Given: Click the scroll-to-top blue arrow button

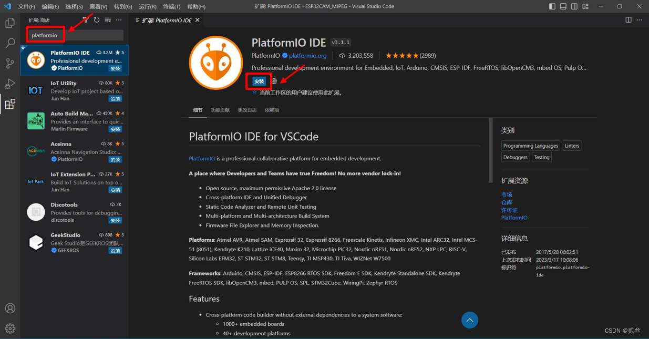Looking at the screenshot, I should click(x=469, y=320).
